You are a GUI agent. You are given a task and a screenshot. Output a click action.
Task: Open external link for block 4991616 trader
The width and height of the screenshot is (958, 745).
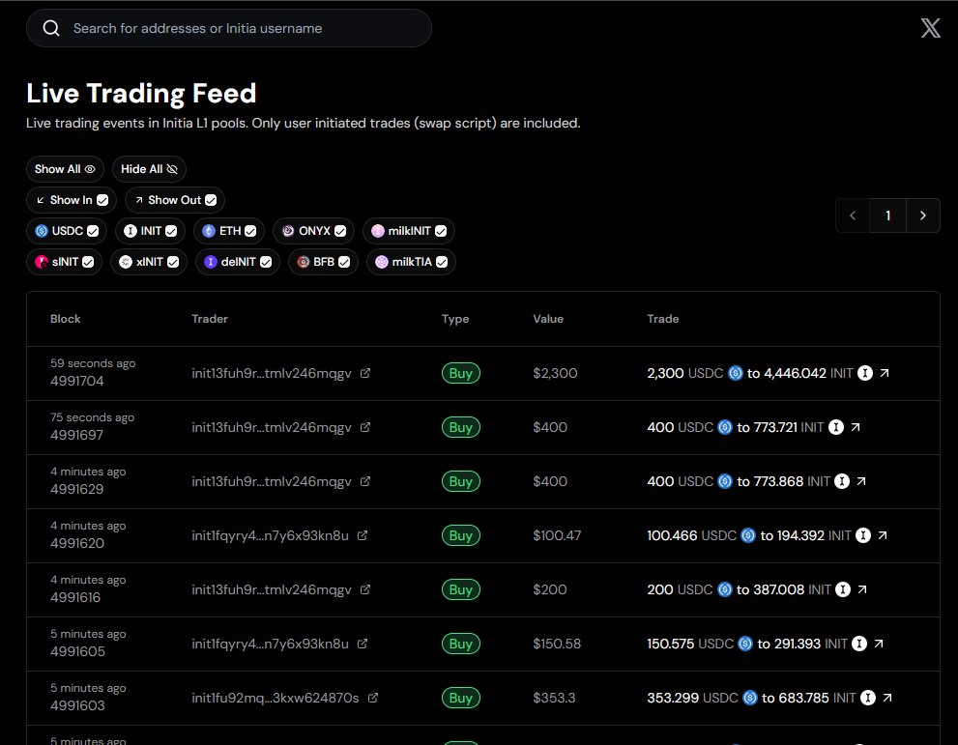coord(365,589)
